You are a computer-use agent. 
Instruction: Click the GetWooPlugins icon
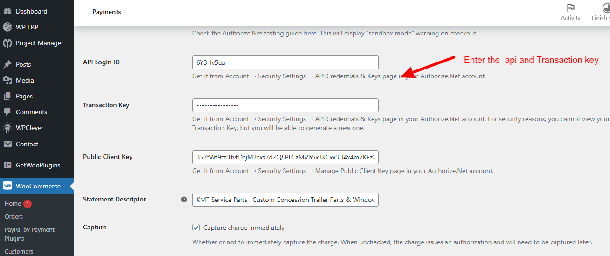coord(7,165)
